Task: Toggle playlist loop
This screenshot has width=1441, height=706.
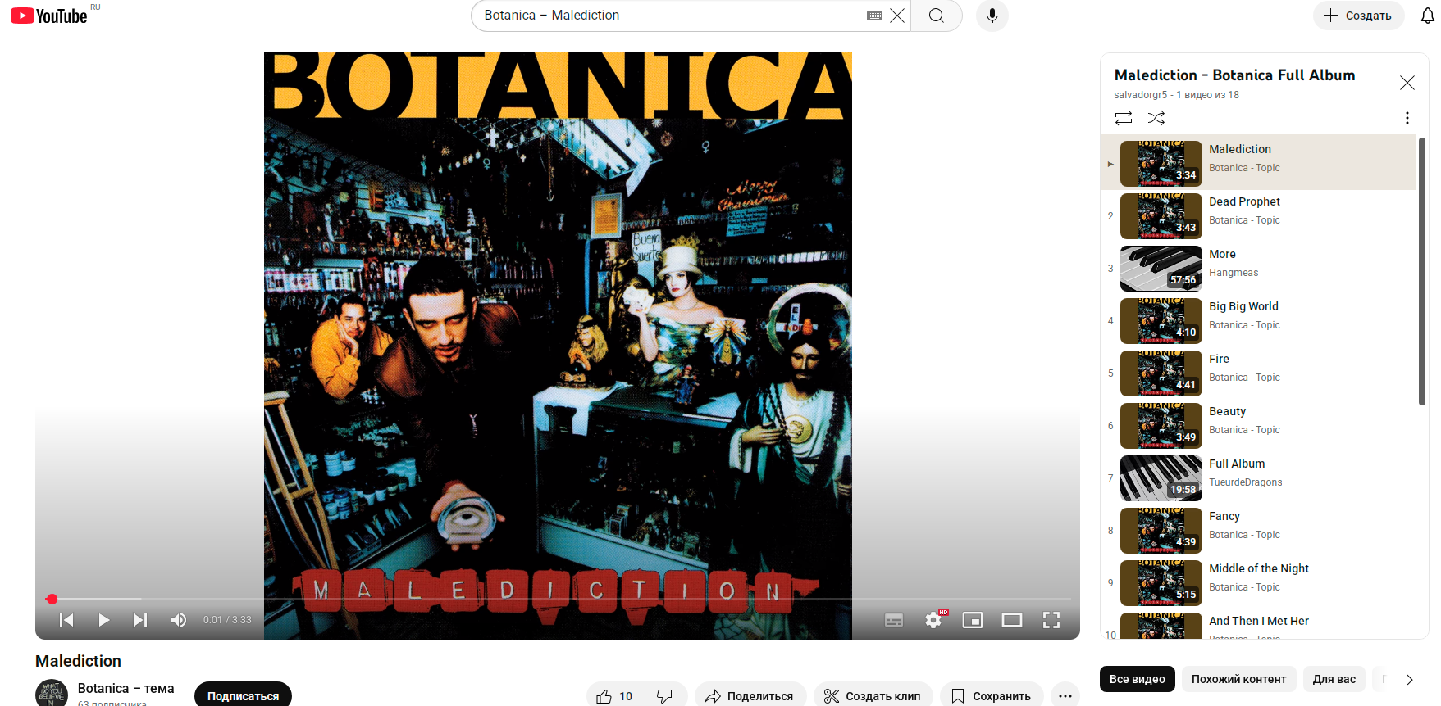Action: click(x=1124, y=118)
